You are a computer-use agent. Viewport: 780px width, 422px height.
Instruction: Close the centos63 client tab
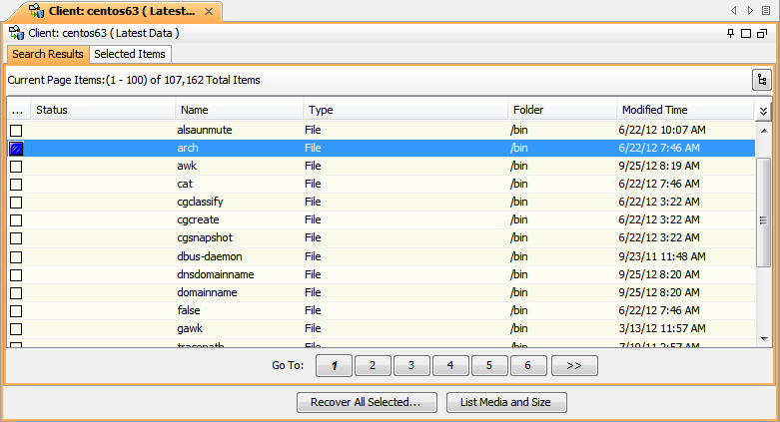[x=208, y=11]
